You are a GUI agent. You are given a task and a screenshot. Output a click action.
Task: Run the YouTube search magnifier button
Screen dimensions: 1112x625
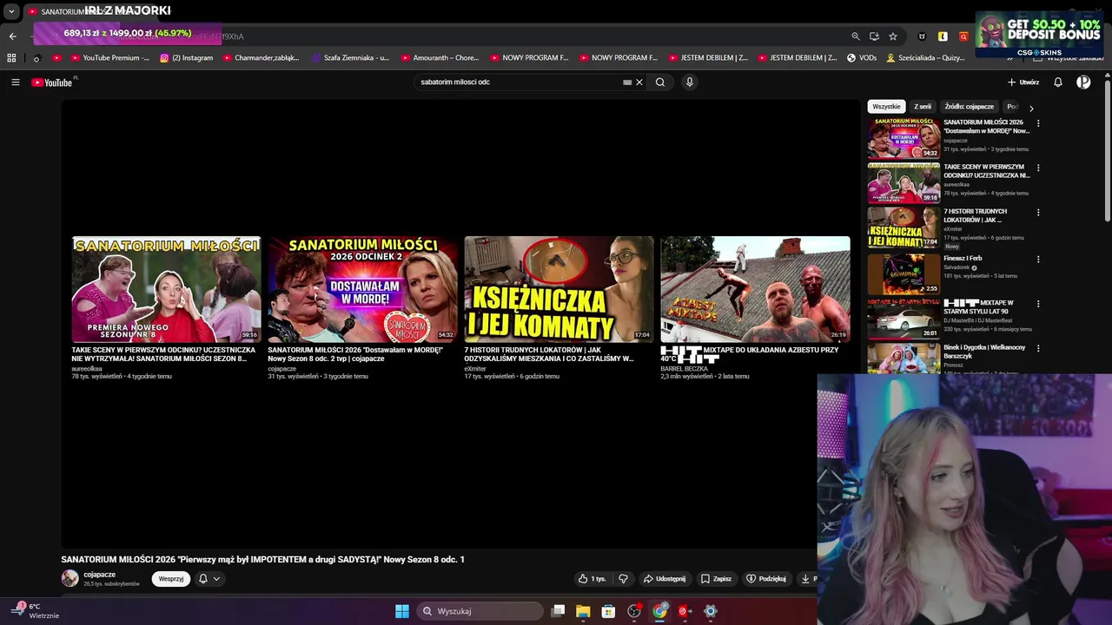tap(660, 82)
